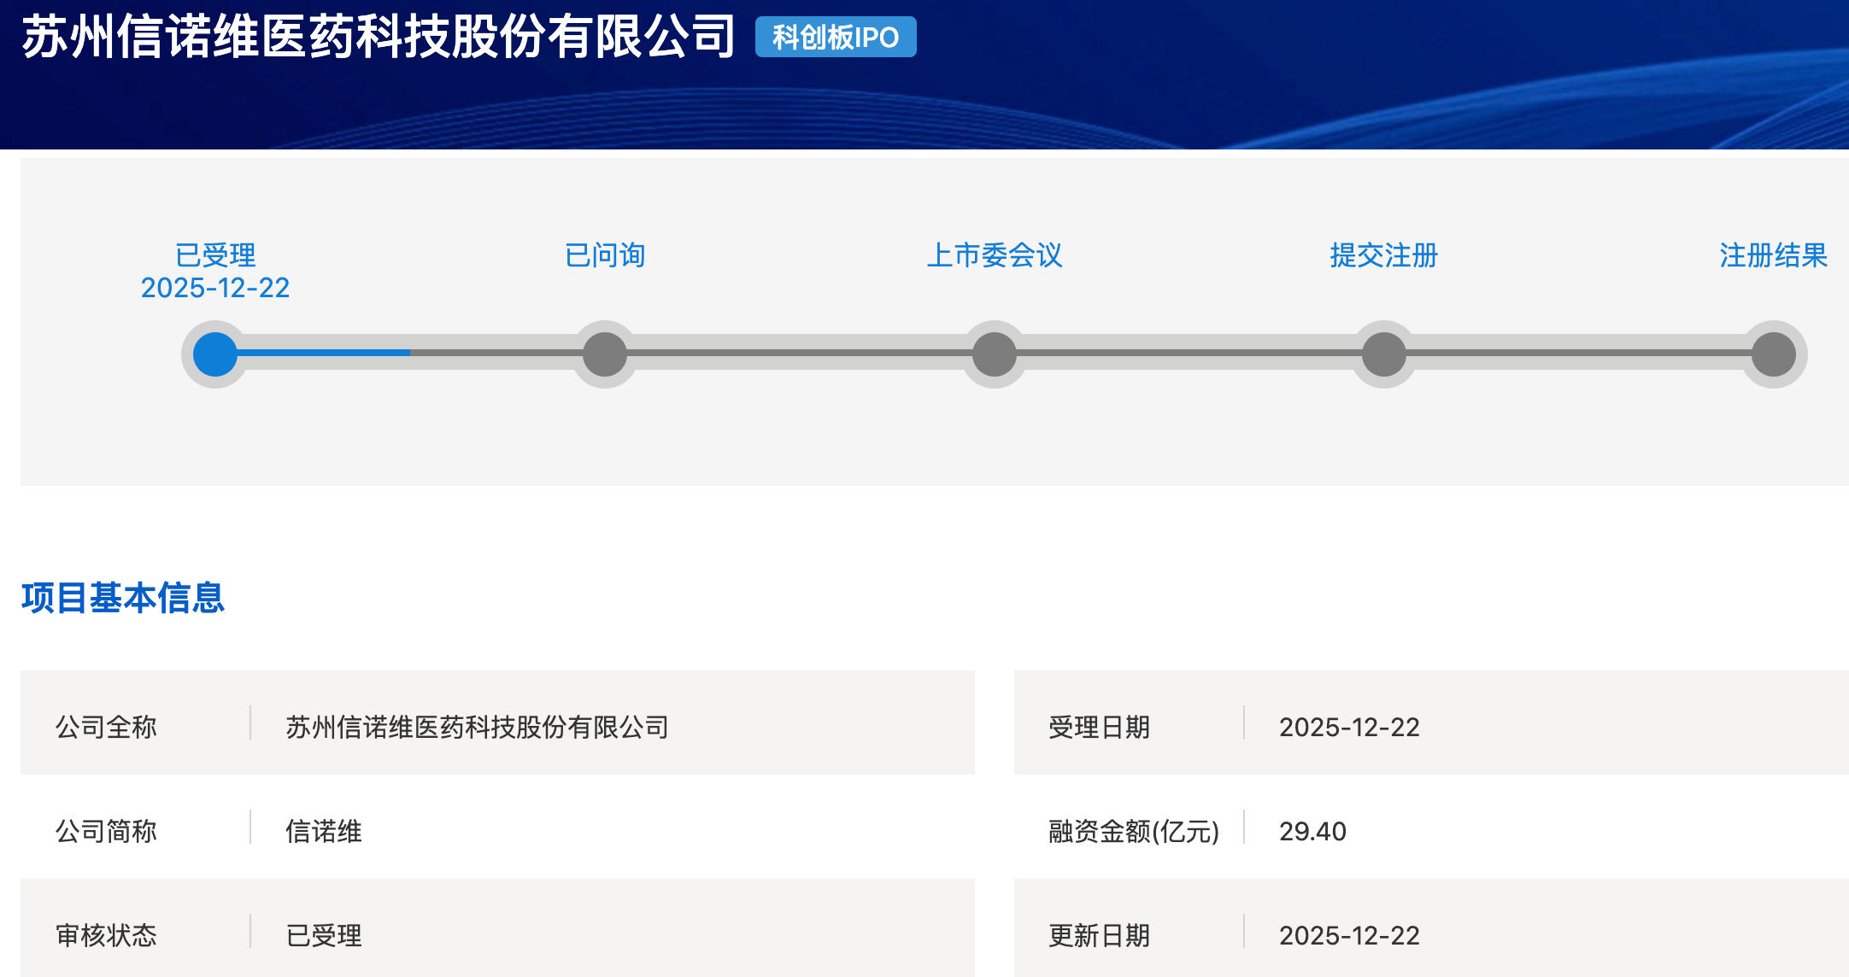Image resolution: width=1849 pixels, height=977 pixels.
Task: Click the 审核状态 value 已受理
Action: click(324, 935)
